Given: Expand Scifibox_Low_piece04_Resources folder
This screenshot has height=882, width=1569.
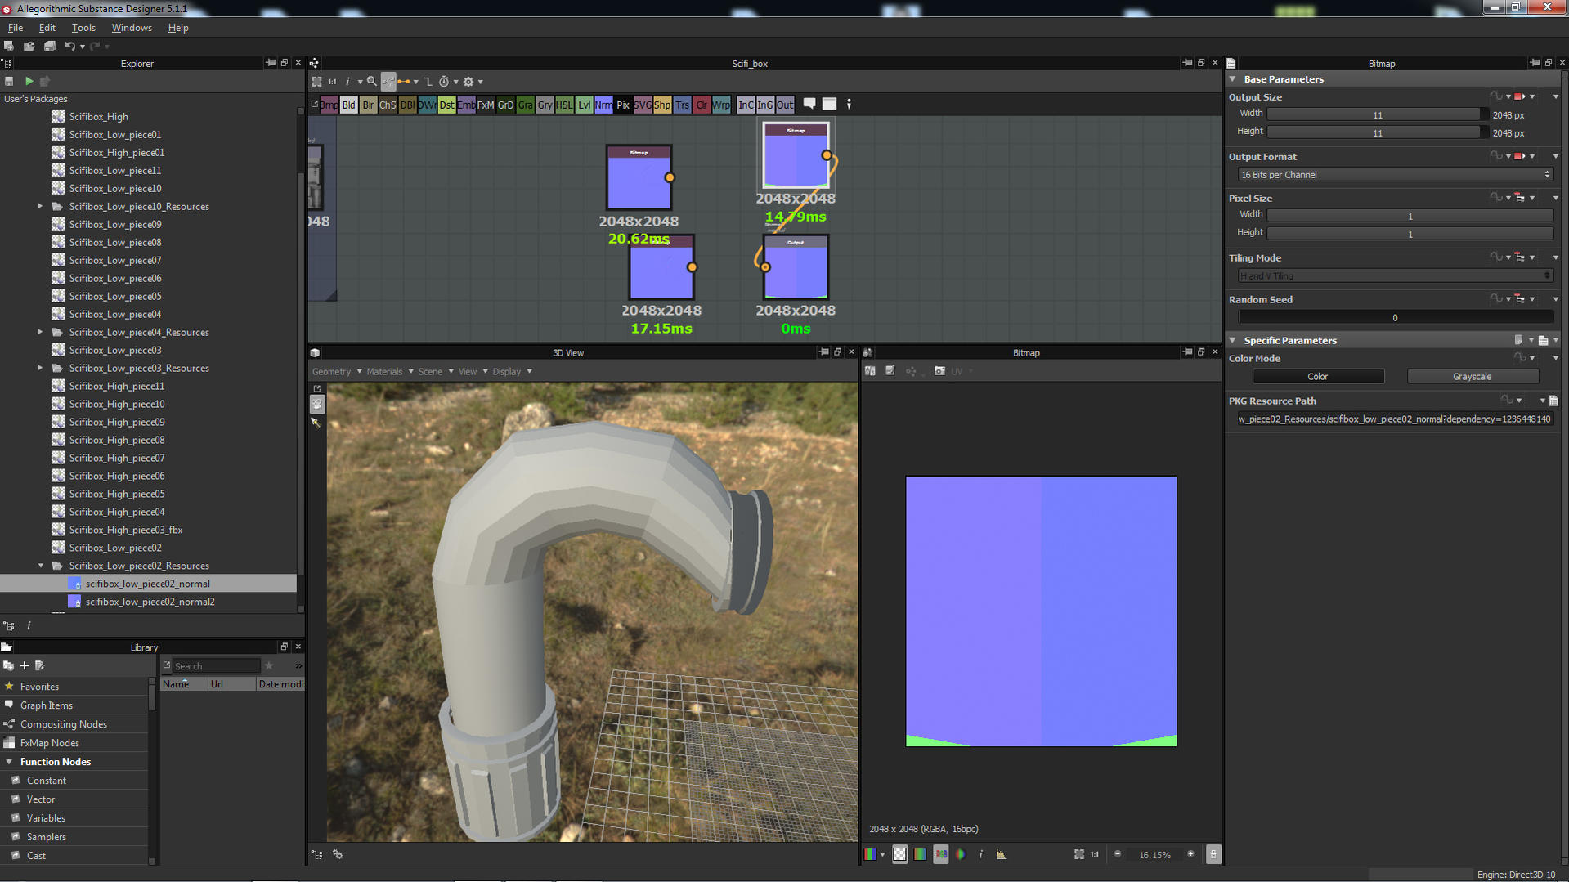Looking at the screenshot, I should tap(40, 332).
